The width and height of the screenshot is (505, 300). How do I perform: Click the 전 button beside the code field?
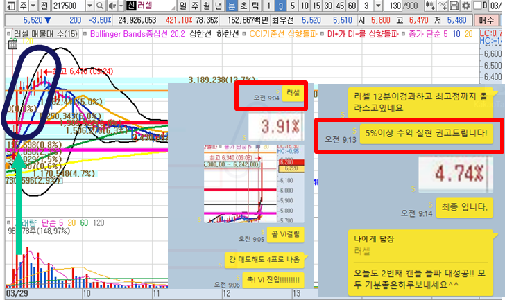coord(44,6)
